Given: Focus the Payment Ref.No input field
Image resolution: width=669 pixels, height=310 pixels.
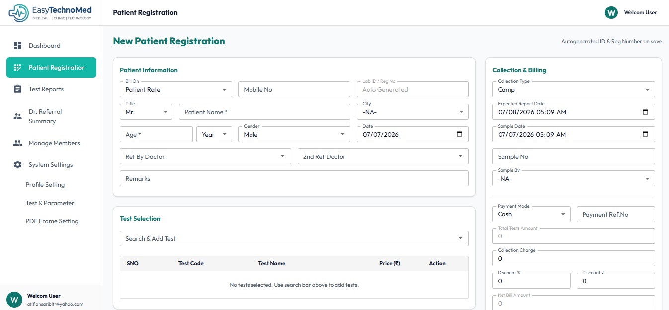Looking at the screenshot, I should 616,214.
